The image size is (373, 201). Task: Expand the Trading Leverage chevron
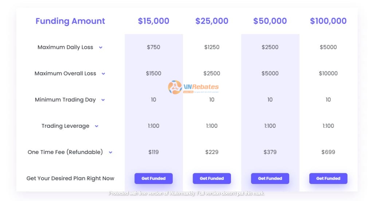pos(97,126)
